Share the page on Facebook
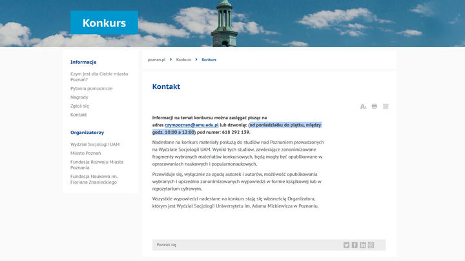Screen dimensions: 465x261 355,245
